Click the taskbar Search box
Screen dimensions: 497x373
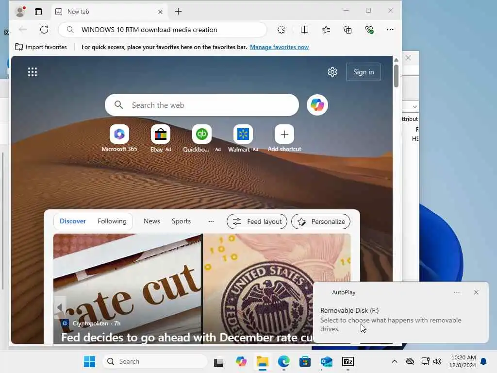coord(155,361)
